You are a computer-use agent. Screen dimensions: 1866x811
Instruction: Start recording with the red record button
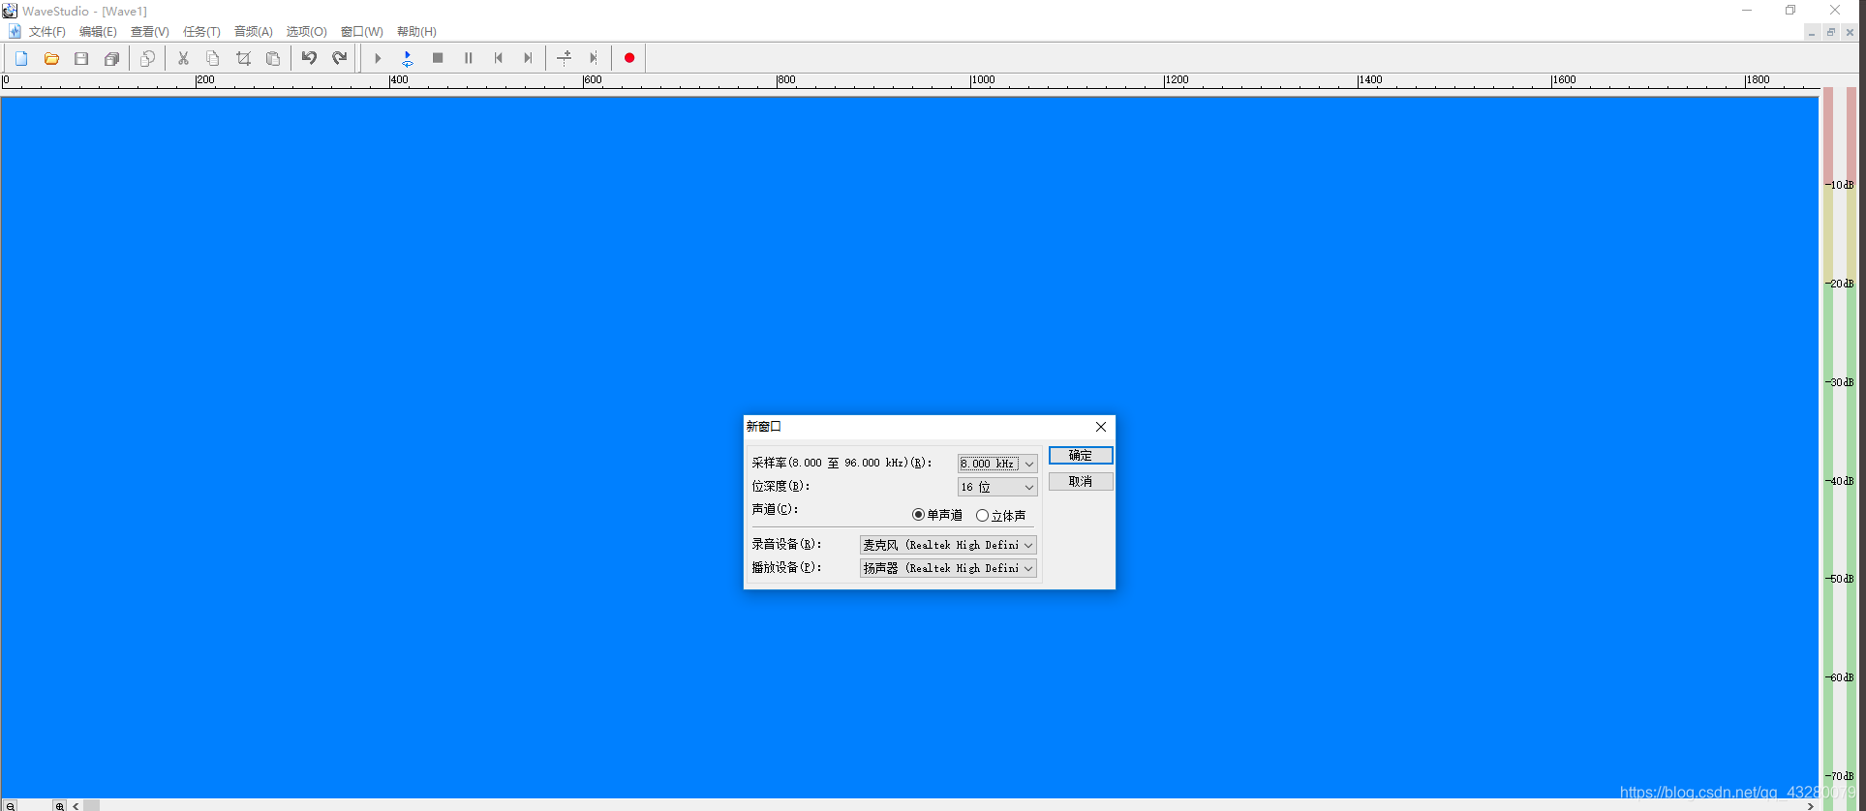[x=629, y=58]
